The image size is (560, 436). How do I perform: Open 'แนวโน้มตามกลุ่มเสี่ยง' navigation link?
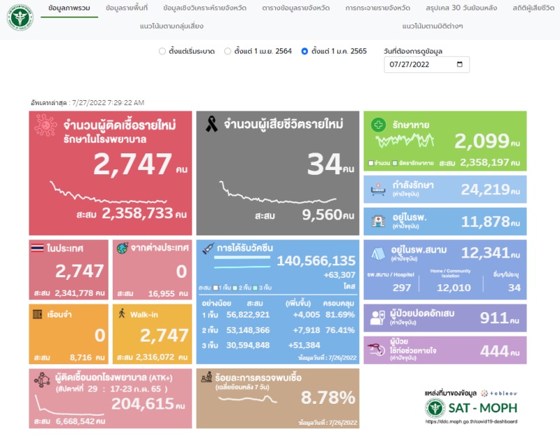[171, 25]
